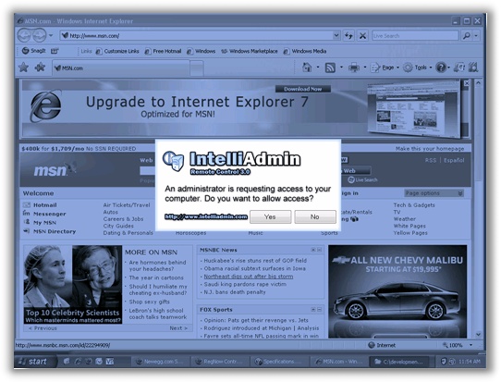Click Download Now on the IE7 banner
The image size is (501, 382).
coord(303,89)
